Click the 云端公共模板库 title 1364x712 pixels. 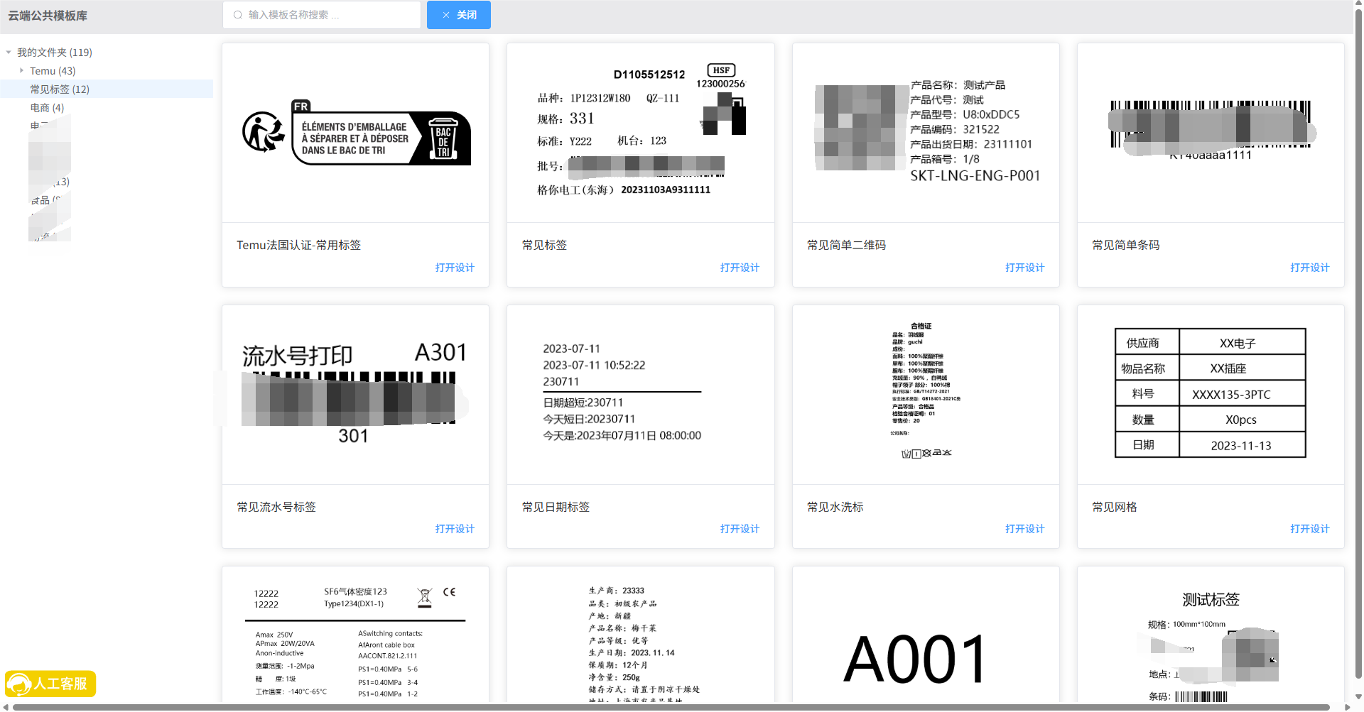point(48,16)
